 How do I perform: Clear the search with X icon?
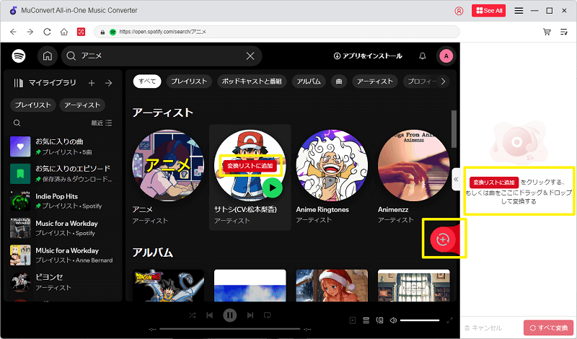click(x=250, y=56)
